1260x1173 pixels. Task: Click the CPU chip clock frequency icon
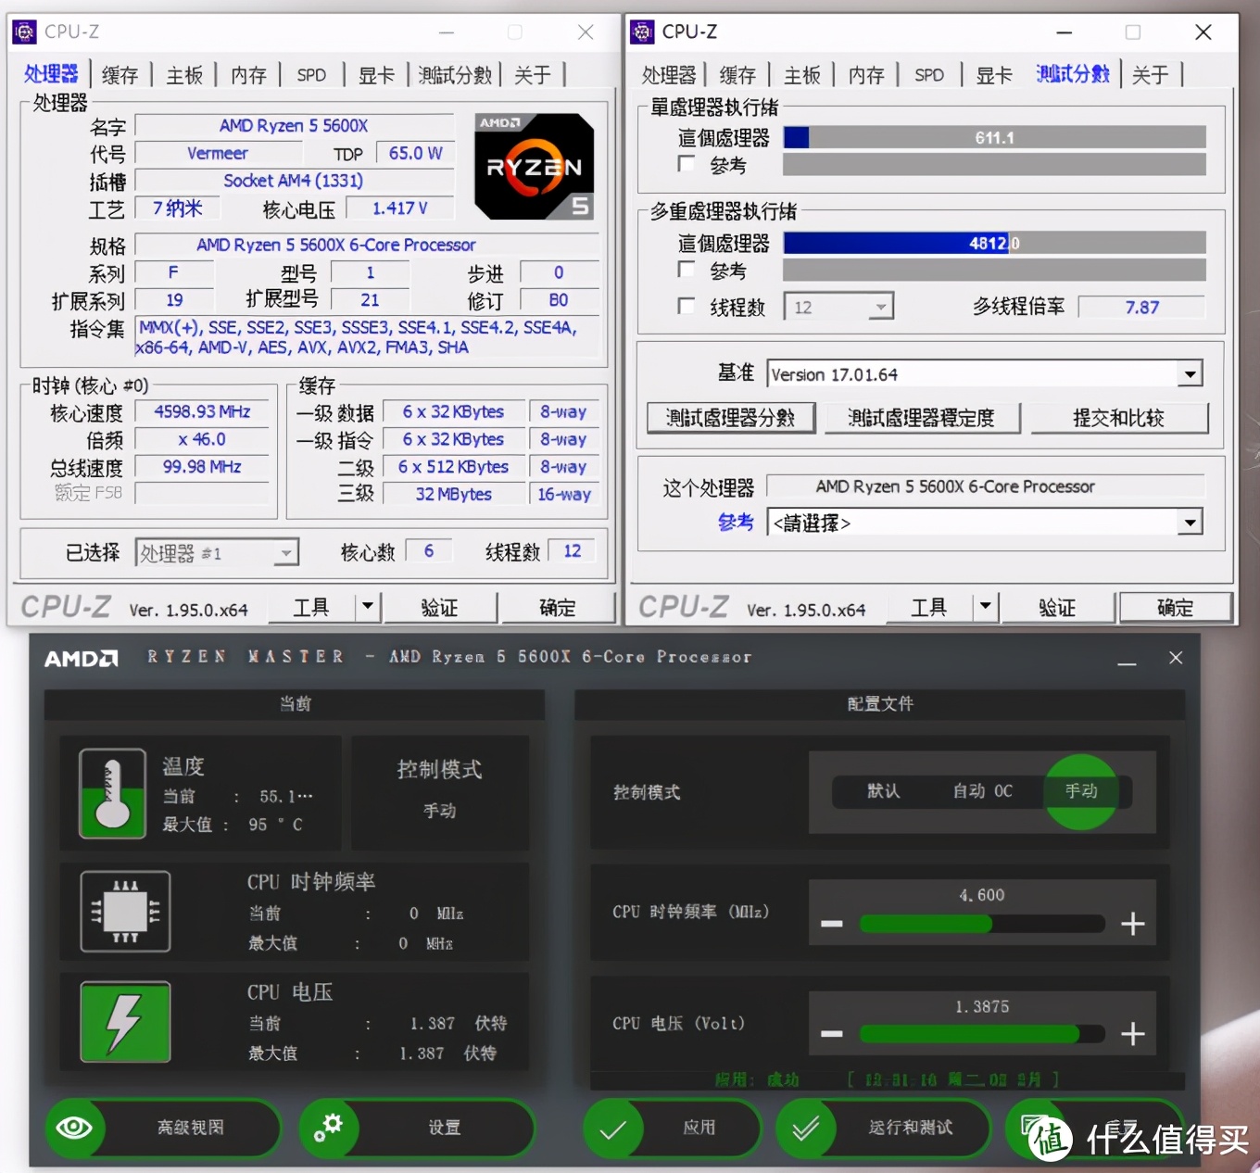tap(125, 912)
